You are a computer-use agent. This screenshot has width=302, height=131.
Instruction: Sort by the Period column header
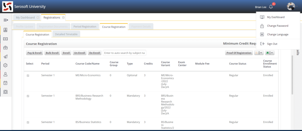(x=45, y=64)
